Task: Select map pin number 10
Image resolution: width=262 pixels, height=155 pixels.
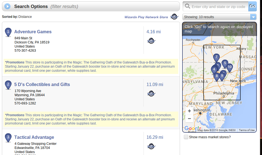Action: click(230, 67)
